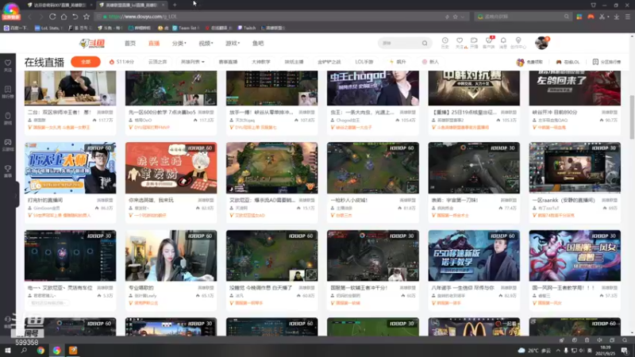The image size is (635, 357).
Task: Click the page vertical scrollbar thumb
Action: pyautogui.click(x=632, y=117)
